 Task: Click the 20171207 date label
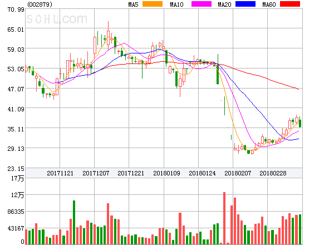point(96,173)
